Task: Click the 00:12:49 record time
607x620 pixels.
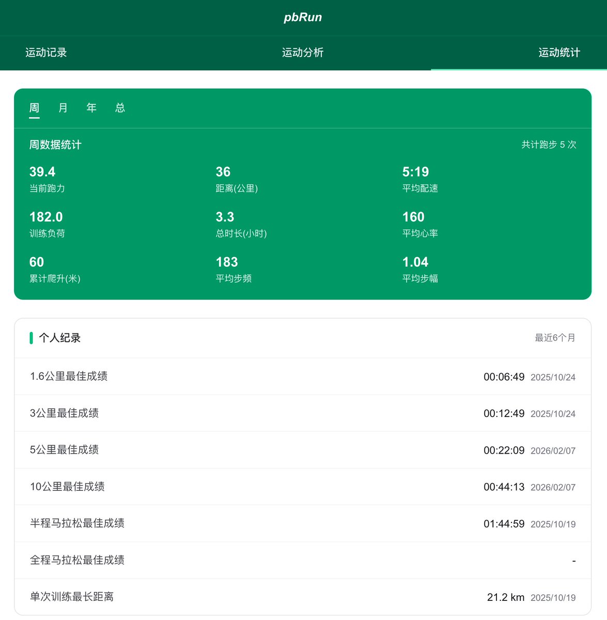Action: [504, 414]
